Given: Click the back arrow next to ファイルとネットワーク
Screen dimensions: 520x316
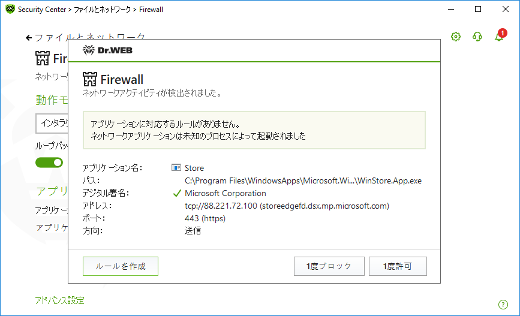Looking at the screenshot, I should click(x=29, y=38).
